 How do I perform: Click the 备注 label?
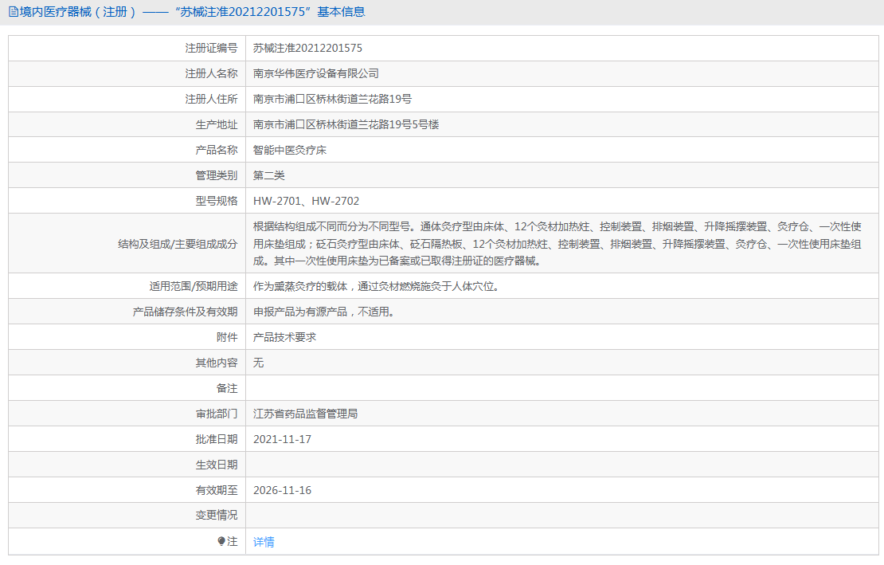pos(227,388)
